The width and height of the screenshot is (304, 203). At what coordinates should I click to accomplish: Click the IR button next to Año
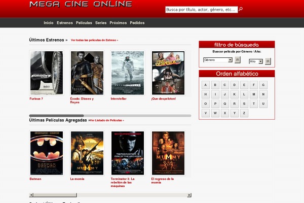268,61
